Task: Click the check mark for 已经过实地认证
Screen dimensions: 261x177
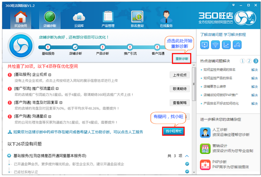Action: coord(187,172)
